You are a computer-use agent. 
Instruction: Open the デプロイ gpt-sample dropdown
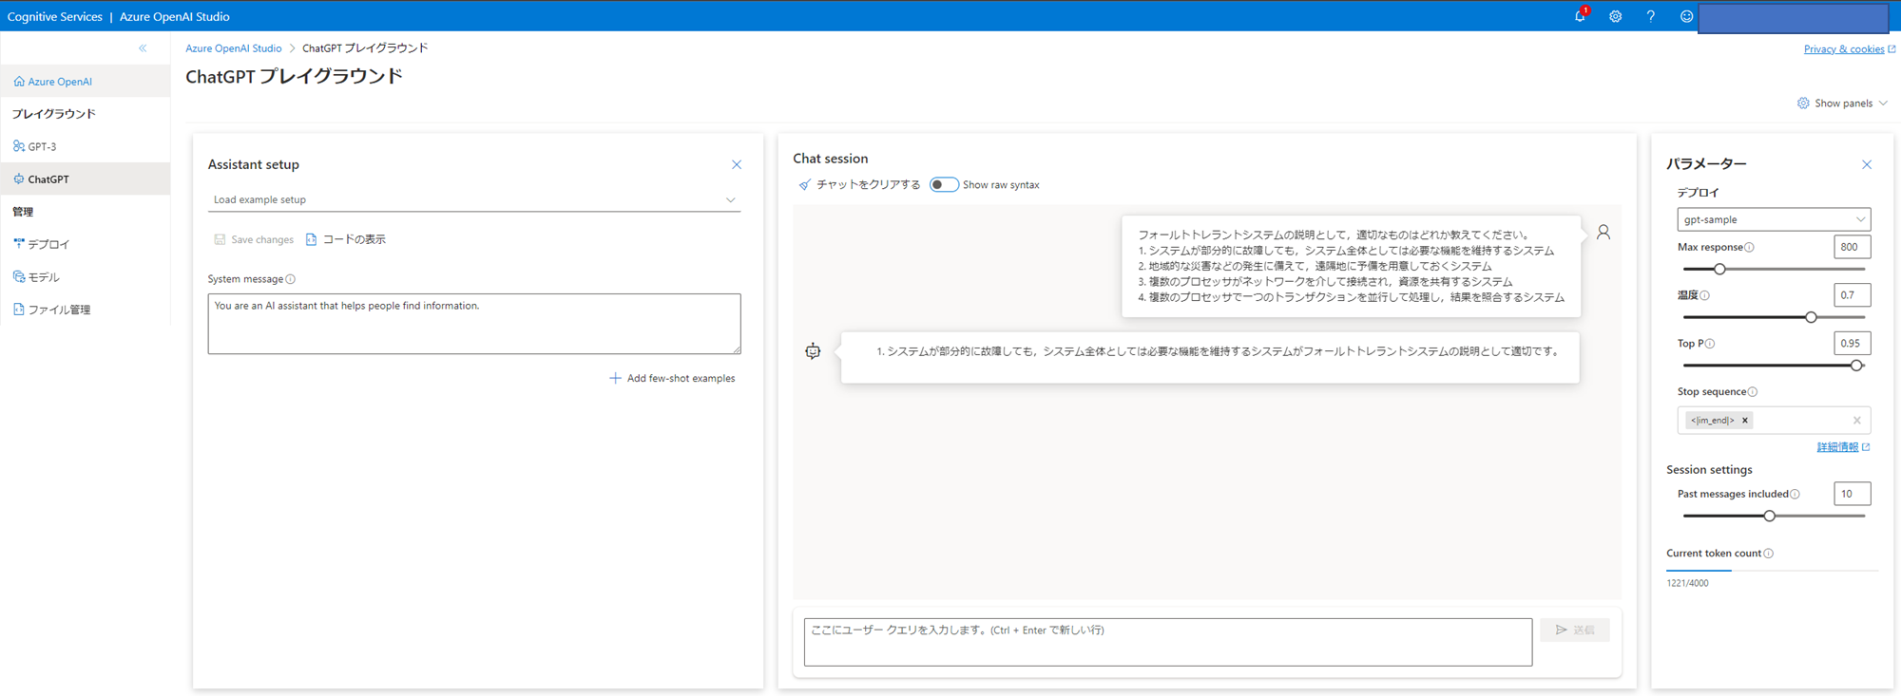pos(1774,219)
